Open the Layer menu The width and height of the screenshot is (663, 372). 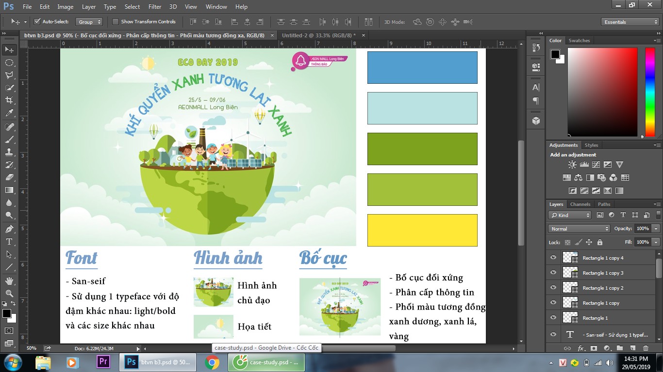[89, 7]
